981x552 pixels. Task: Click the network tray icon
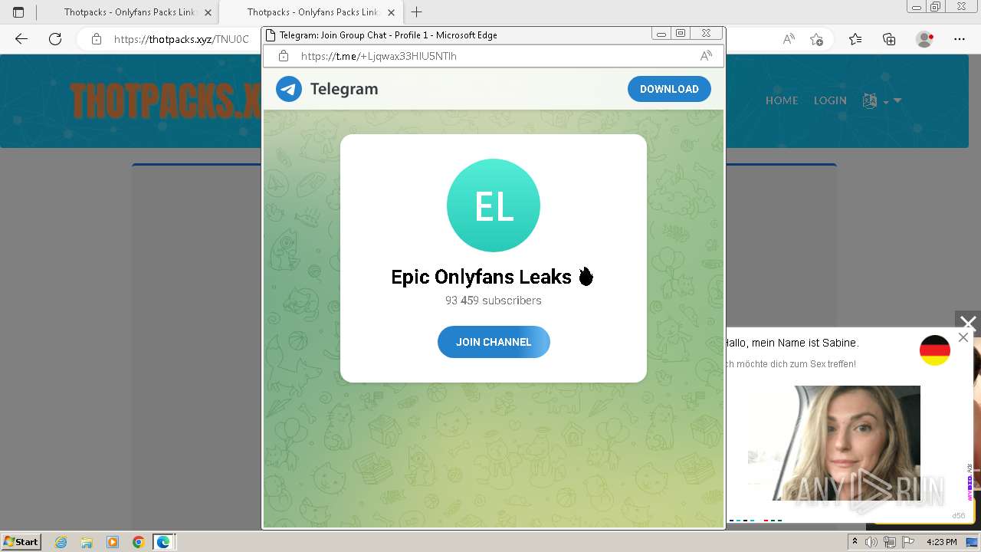[x=889, y=542]
